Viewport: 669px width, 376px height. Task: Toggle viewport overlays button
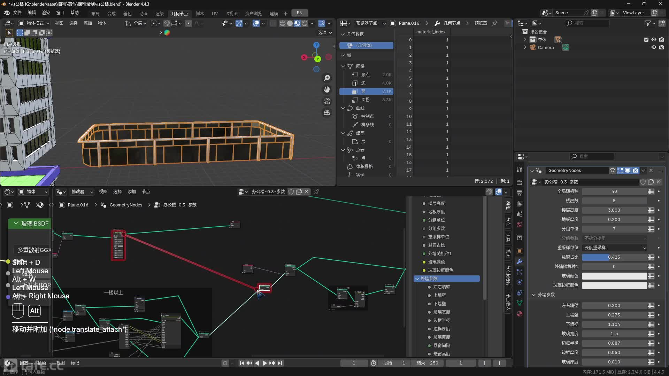pyautogui.click(x=256, y=23)
